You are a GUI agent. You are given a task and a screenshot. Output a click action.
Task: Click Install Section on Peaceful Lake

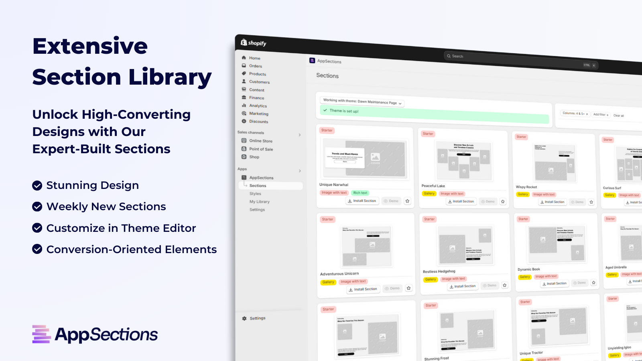point(461,201)
